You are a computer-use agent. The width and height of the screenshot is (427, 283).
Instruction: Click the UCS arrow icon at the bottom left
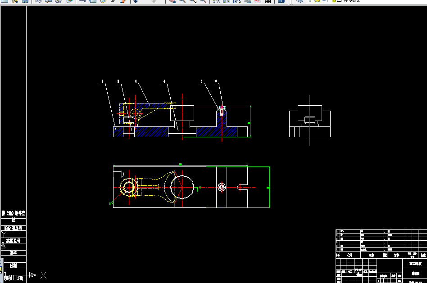[x=32, y=275]
